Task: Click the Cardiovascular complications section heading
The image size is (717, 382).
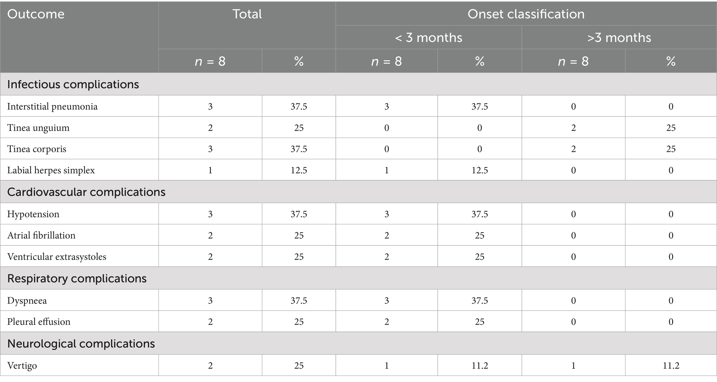Action: [x=86, y=192]
